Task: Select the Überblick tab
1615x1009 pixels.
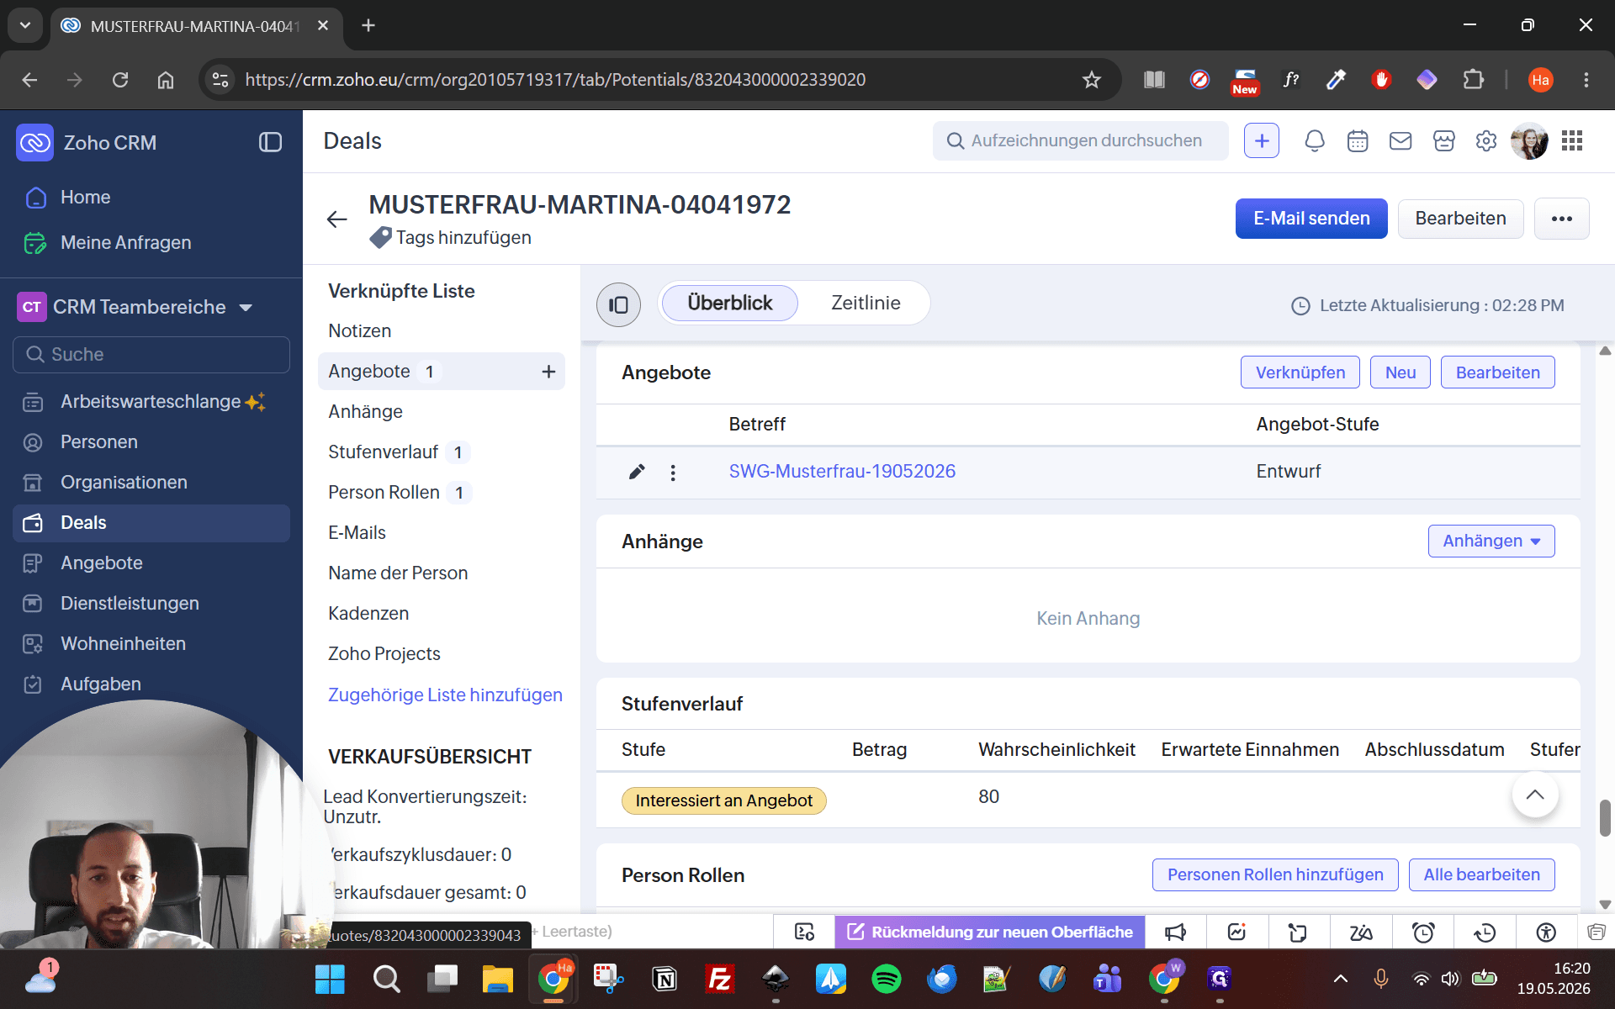Action: pyautogui.click(x=729, y=303)
